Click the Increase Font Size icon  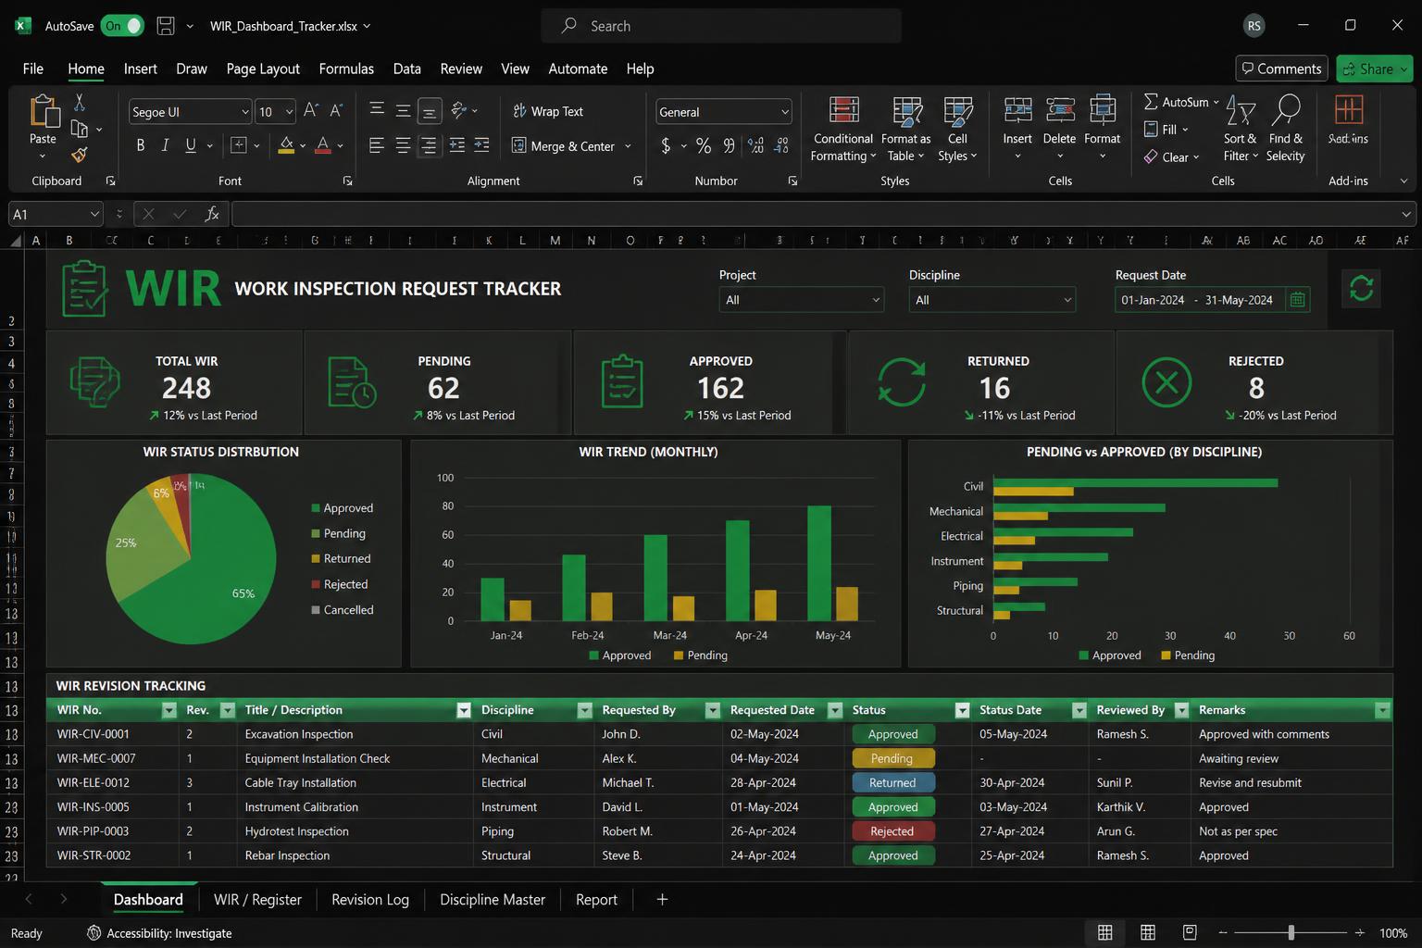[311, 111]
